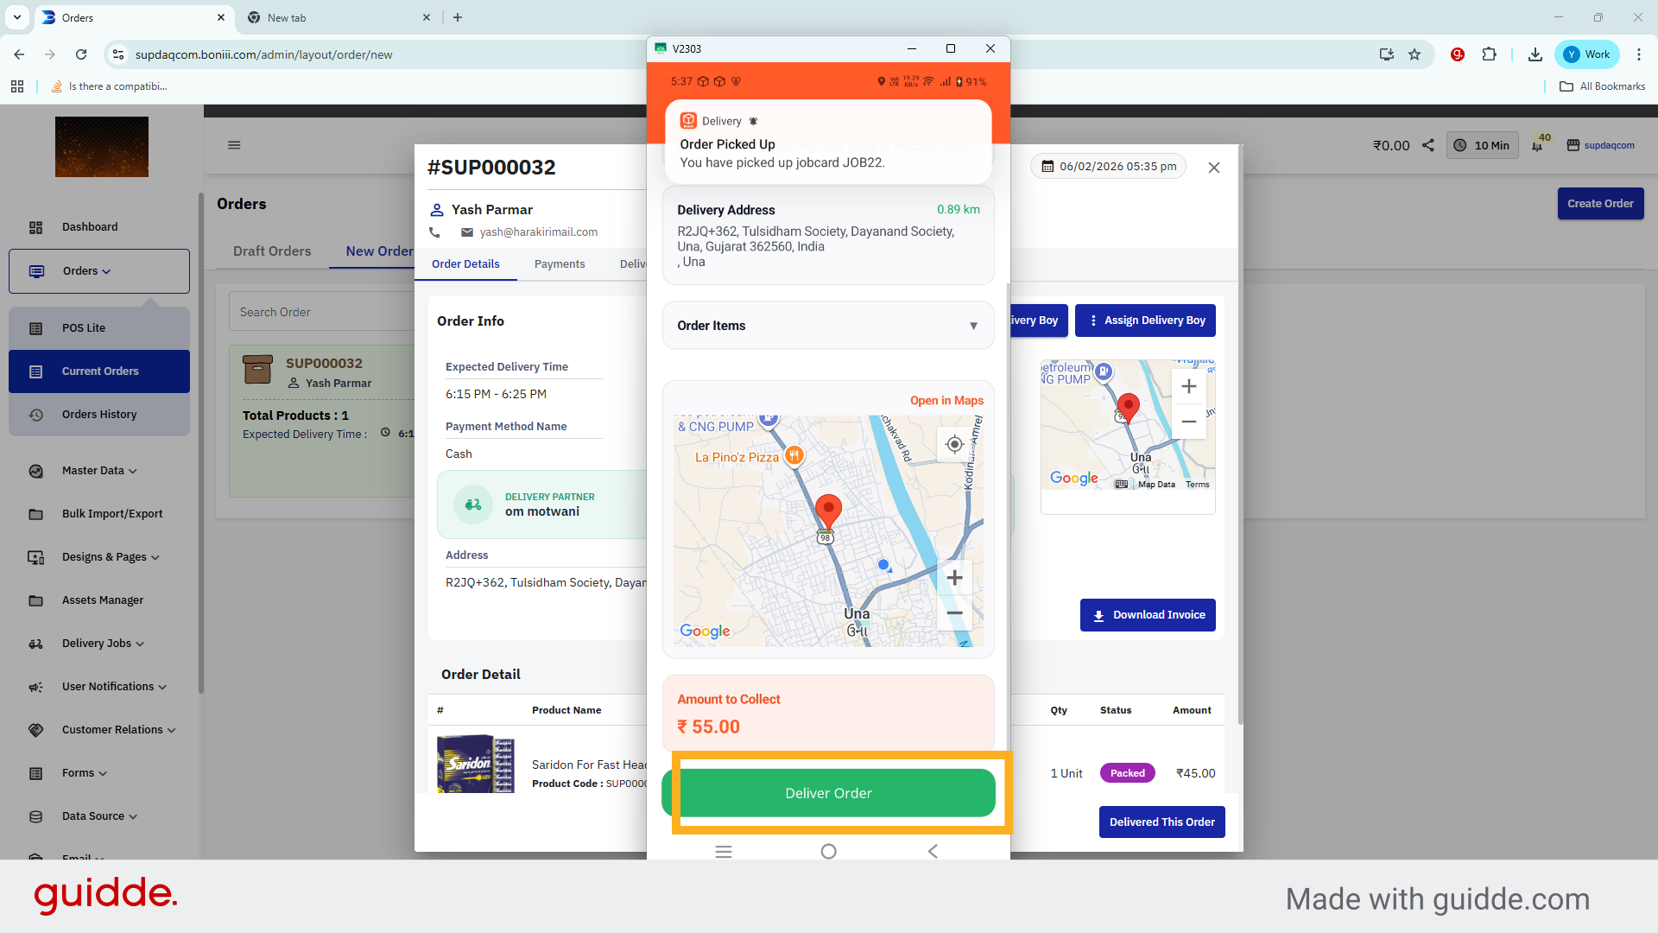Open the All Bookmarks folder

[x=1603, y=86]
